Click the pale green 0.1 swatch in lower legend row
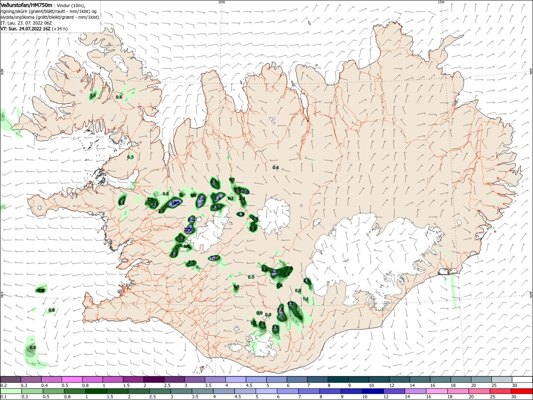533x400 pixels. click(10, 391)
